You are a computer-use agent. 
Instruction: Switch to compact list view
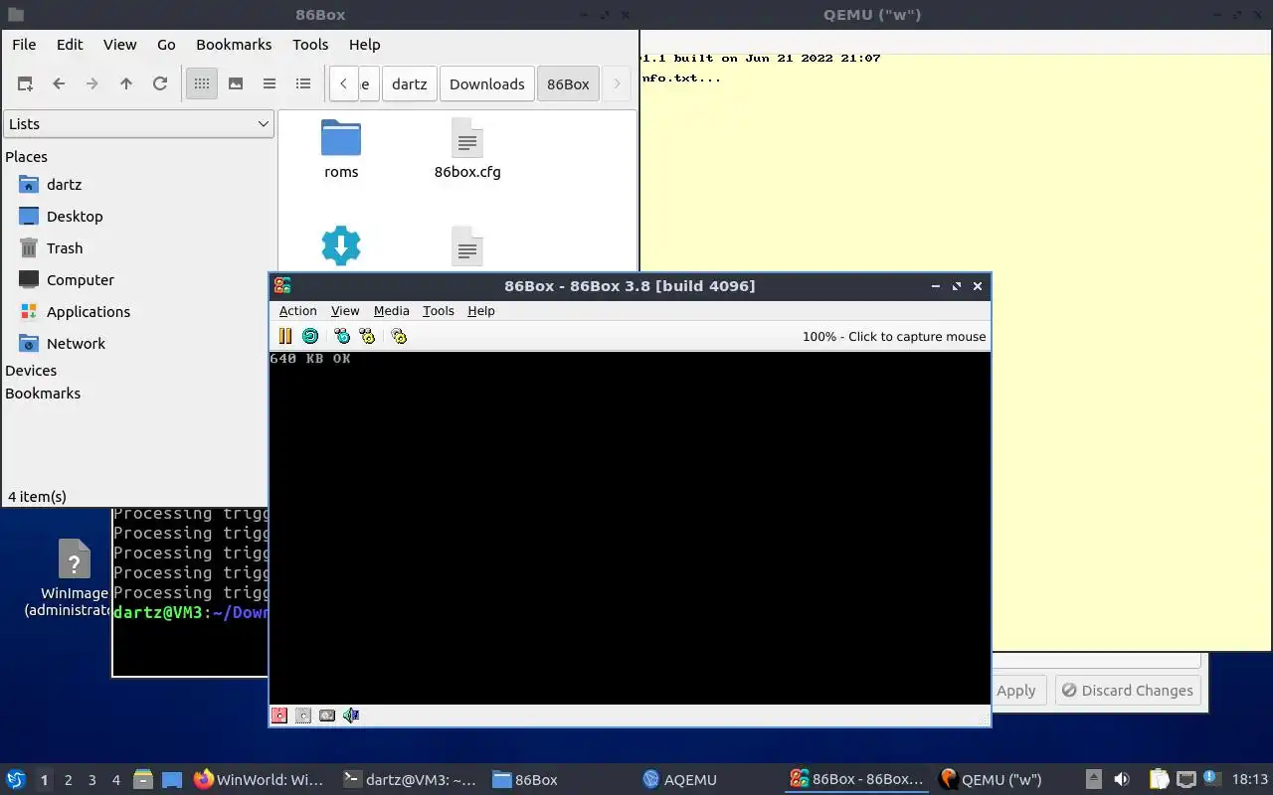270,83
